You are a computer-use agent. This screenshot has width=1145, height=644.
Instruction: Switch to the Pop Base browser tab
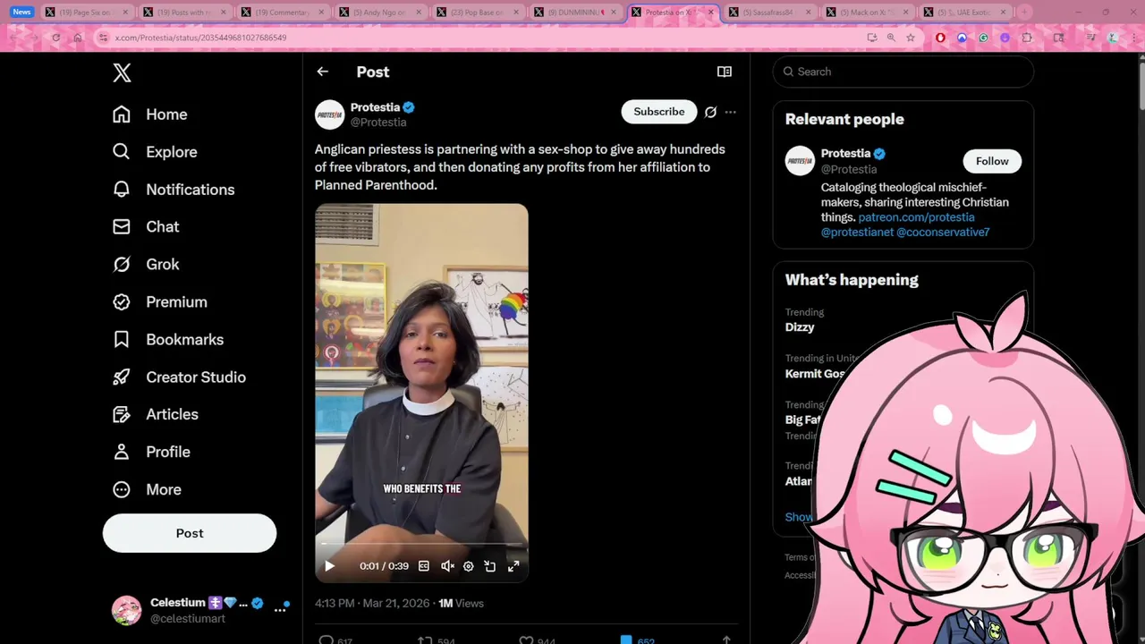point(476,13)
